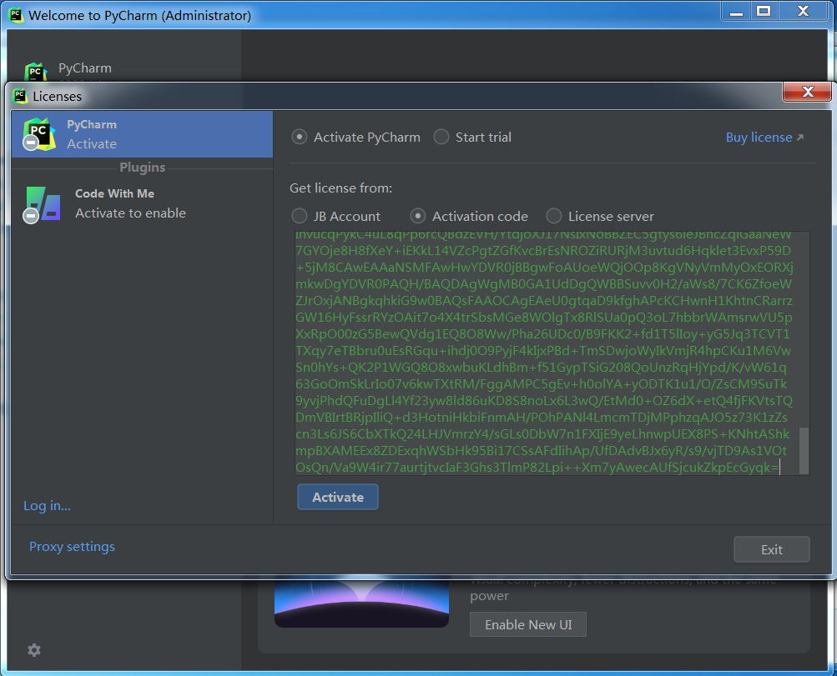837x676 pixels.
Task: Click the 'Get license from:' label
Action: pyautogui.click(x=340, y=188)
